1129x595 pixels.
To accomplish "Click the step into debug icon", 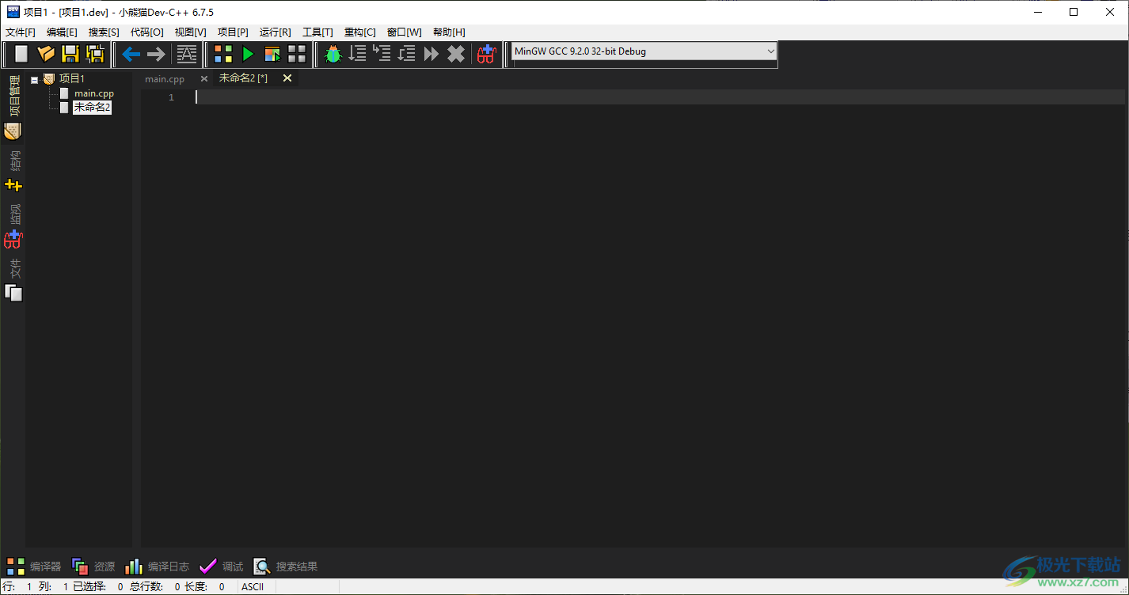I will 382,54.
